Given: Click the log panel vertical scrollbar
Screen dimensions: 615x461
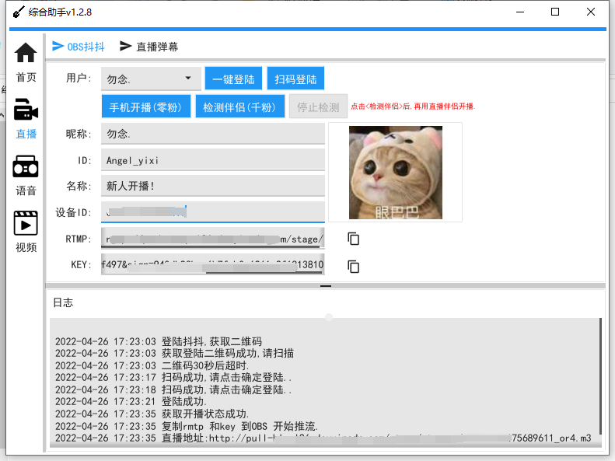Looking at the screenshot, I should (x=600, y=376).
